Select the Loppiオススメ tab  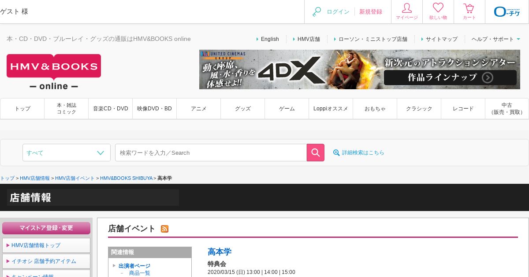click(331, 109)
